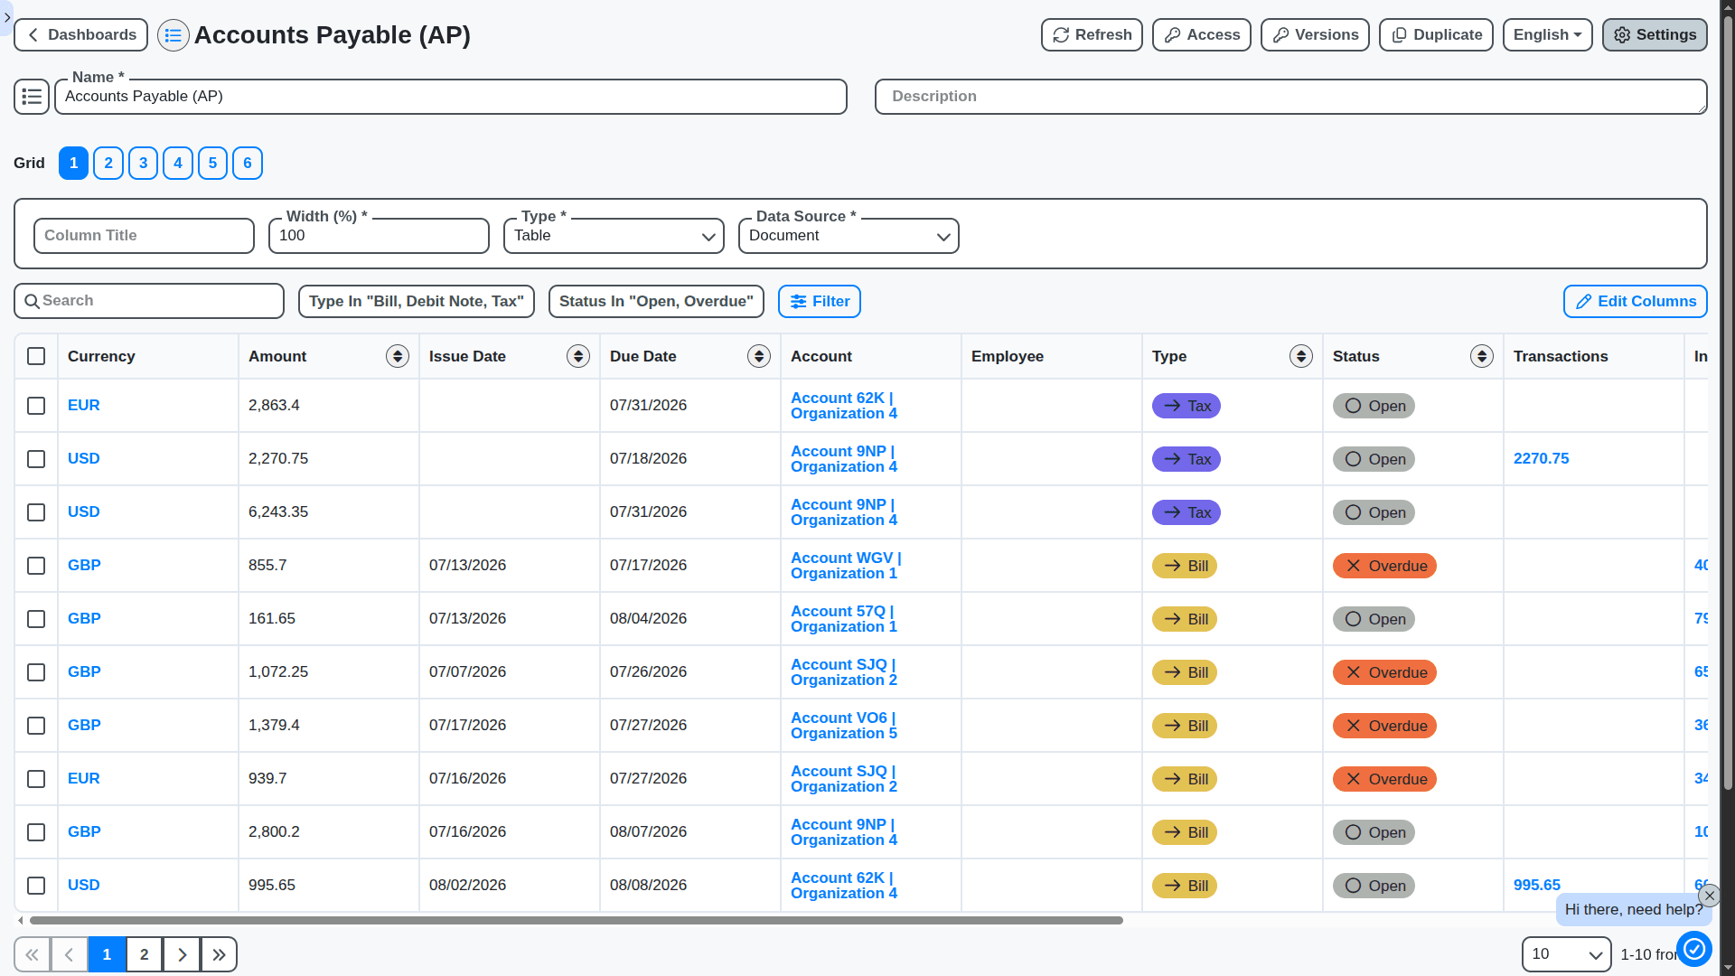Viewport: 1735px width, 976px height.
Task: Open the Access settings
Action: point(1202,35)
